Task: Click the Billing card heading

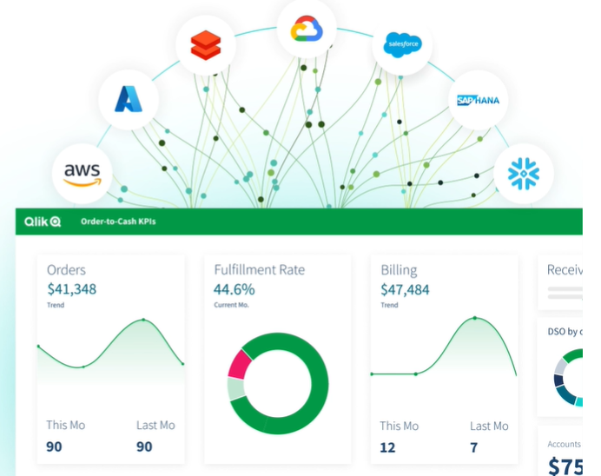Action: point(399,270)
